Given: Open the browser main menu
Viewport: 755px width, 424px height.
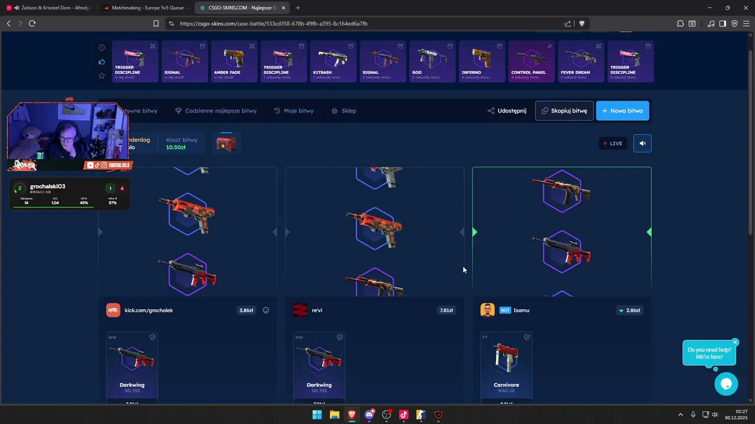Looking at the screenshot, I should [746, 24].
